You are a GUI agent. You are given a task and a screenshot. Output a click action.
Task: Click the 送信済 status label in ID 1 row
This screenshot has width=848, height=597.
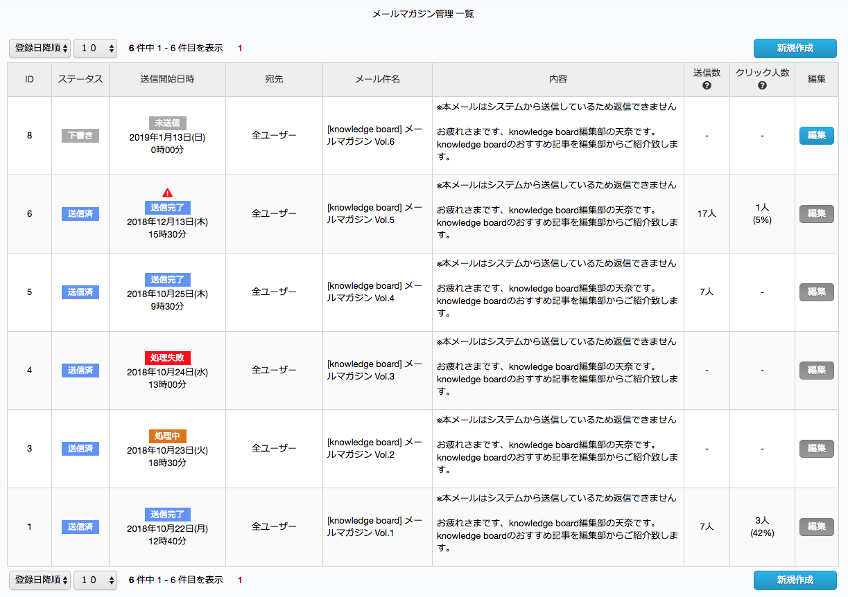80,527
